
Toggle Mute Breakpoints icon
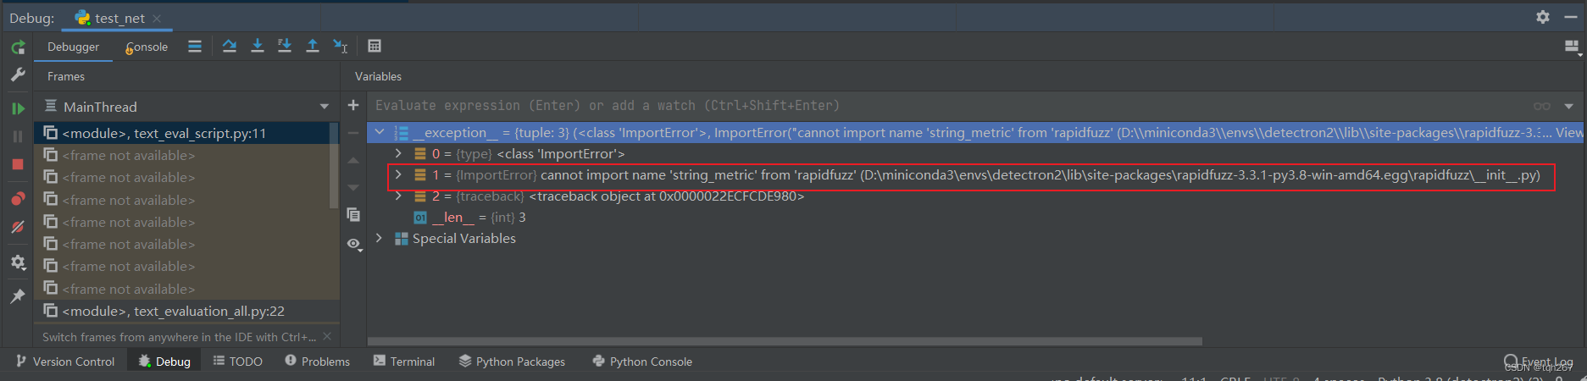click(18, 227)
